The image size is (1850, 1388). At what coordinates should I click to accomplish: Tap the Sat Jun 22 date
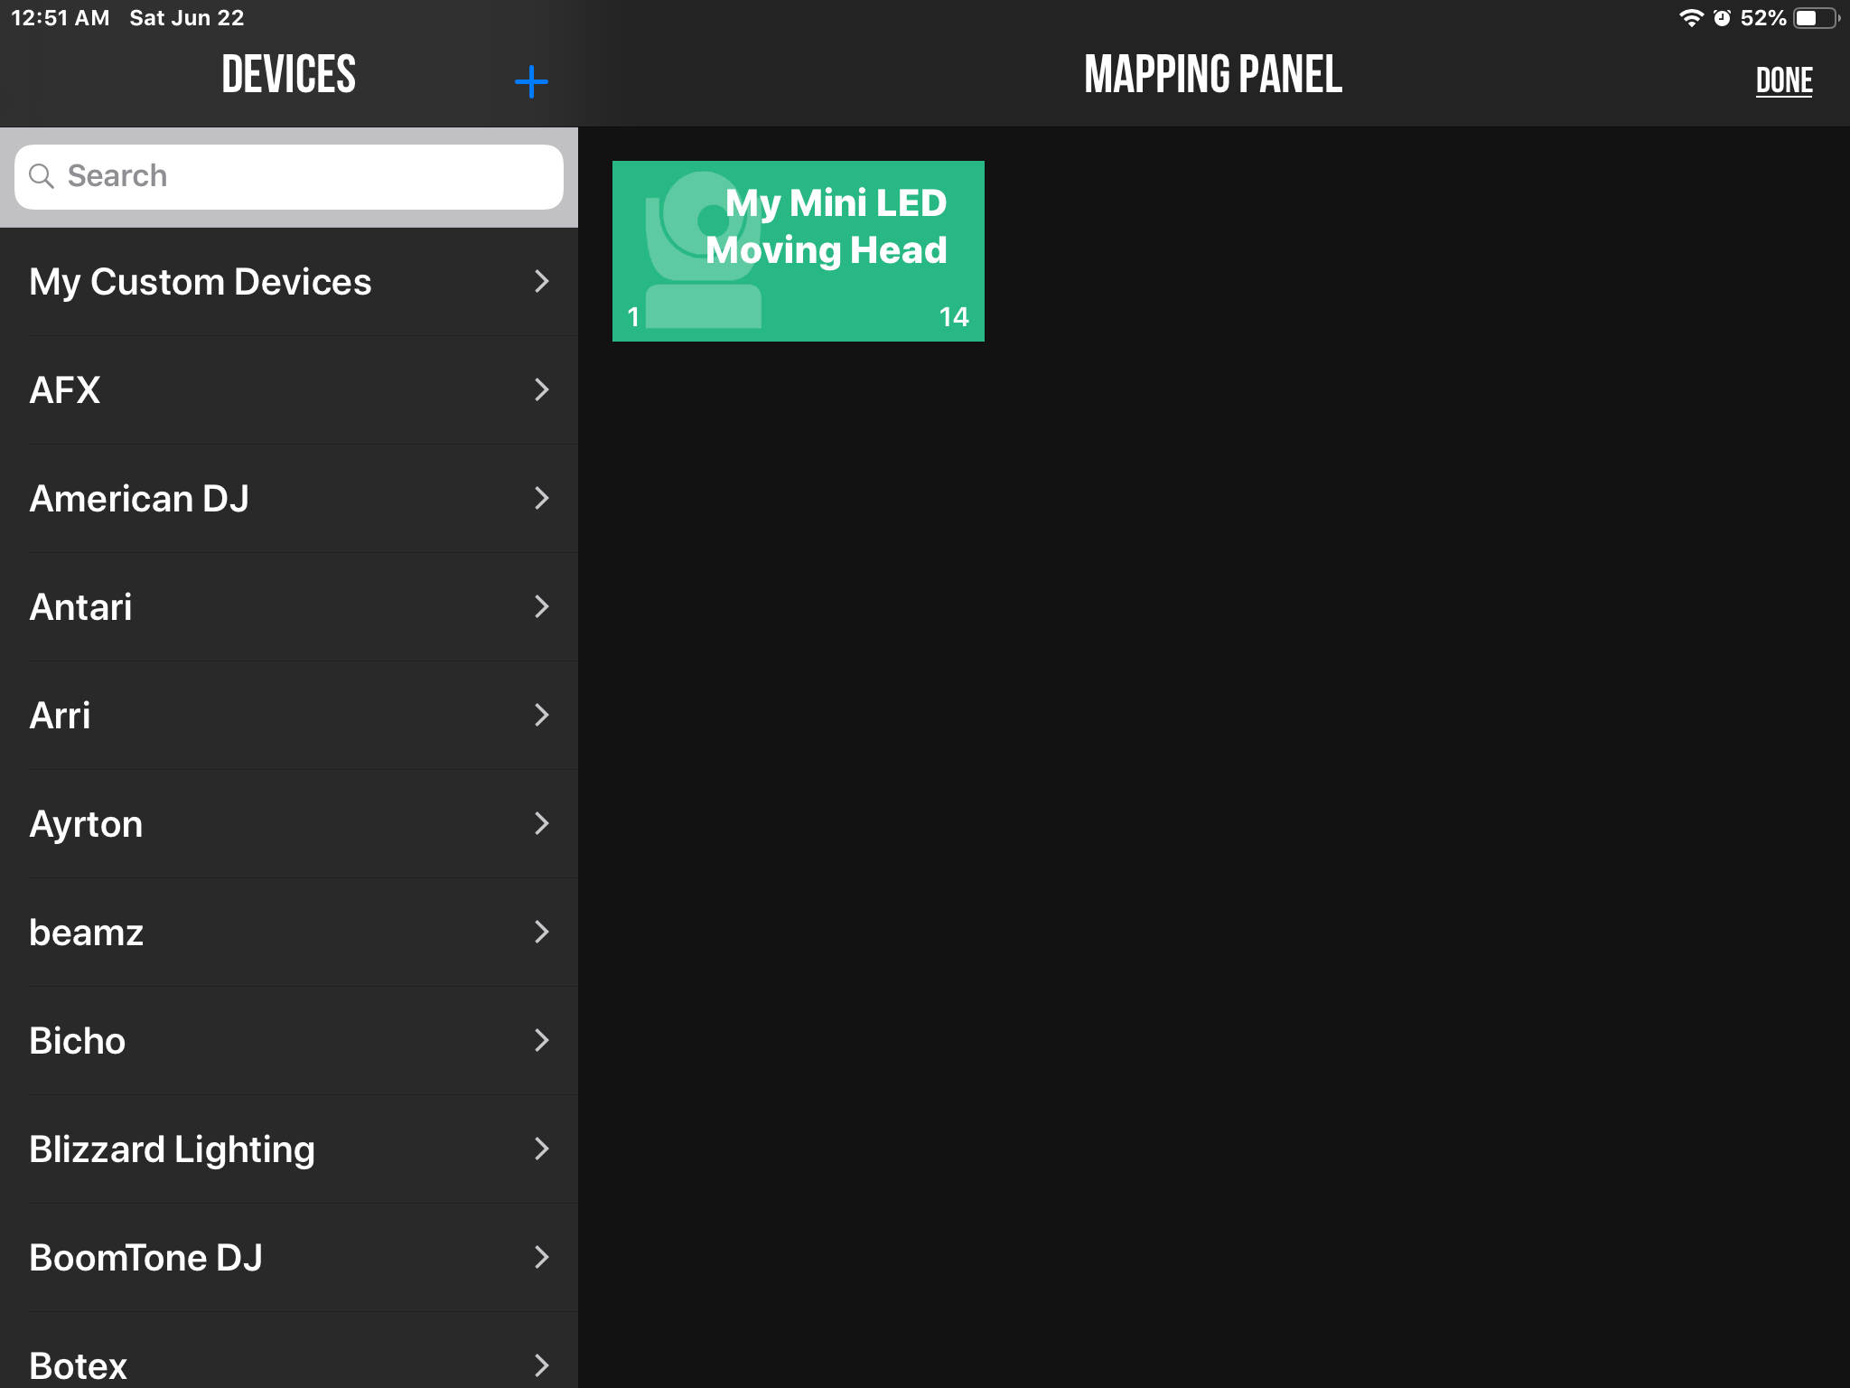pos(187,18)
